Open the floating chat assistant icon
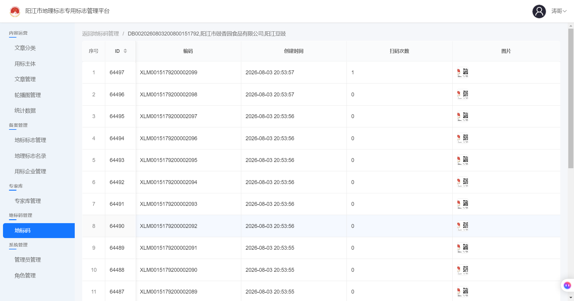This screenshot has height=301, width=574. click(567, 285)
